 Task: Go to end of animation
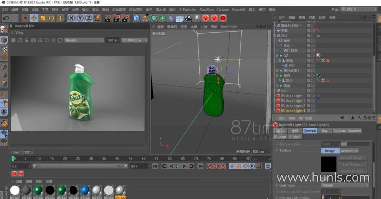[x=200, y=166]
